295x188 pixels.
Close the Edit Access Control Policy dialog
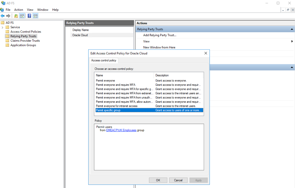(x=206, y=53)
